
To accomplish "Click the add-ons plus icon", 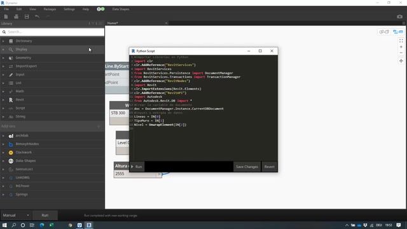I will click(99, 127).
